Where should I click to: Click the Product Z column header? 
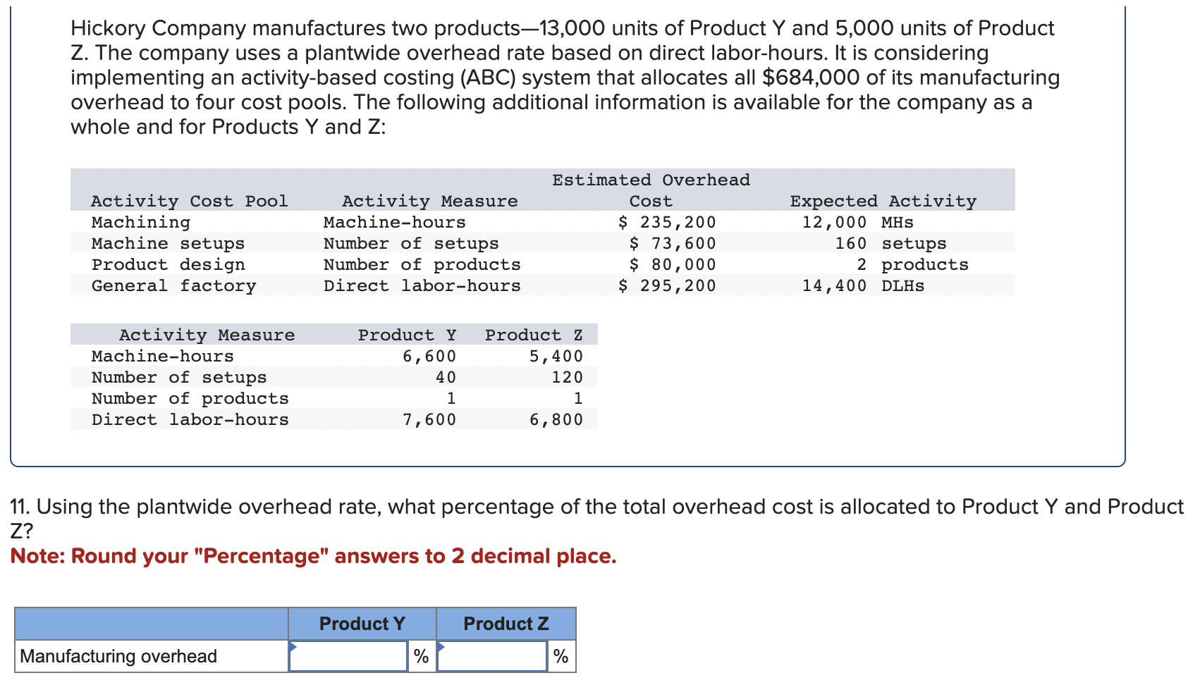pyautogui.click(x=506, y=623)
